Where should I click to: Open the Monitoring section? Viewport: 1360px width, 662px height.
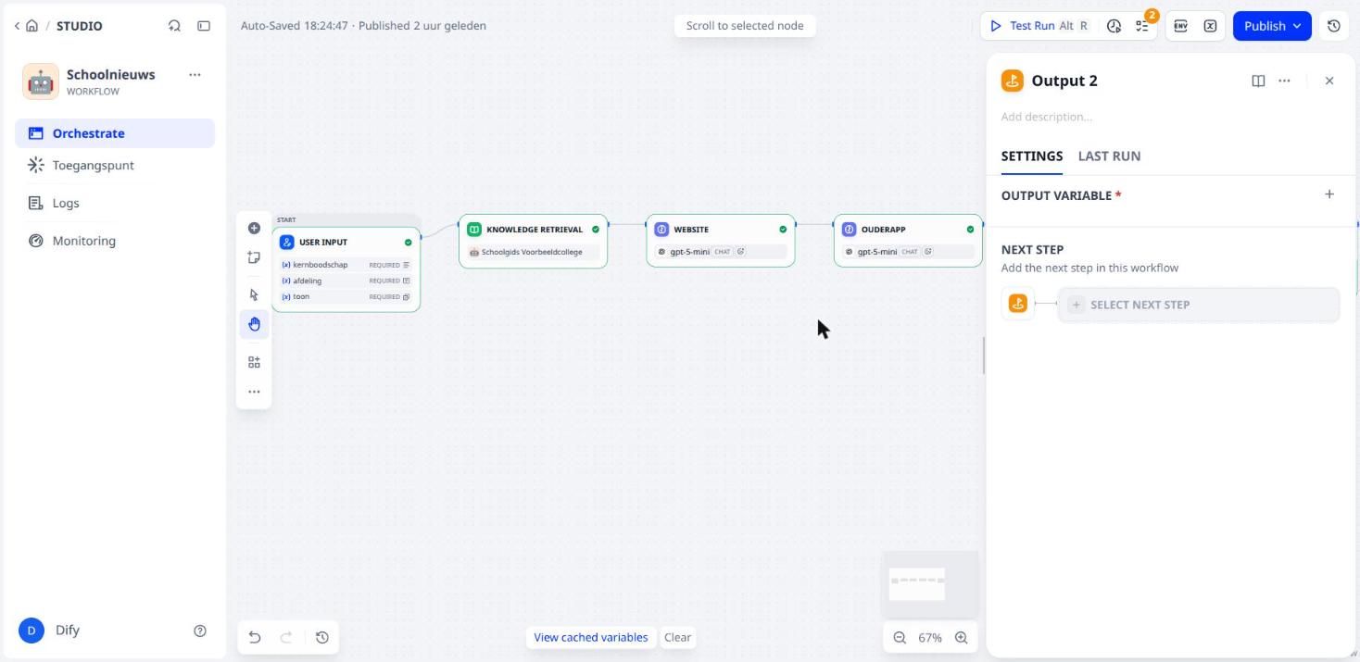click(x=115, y=241)
